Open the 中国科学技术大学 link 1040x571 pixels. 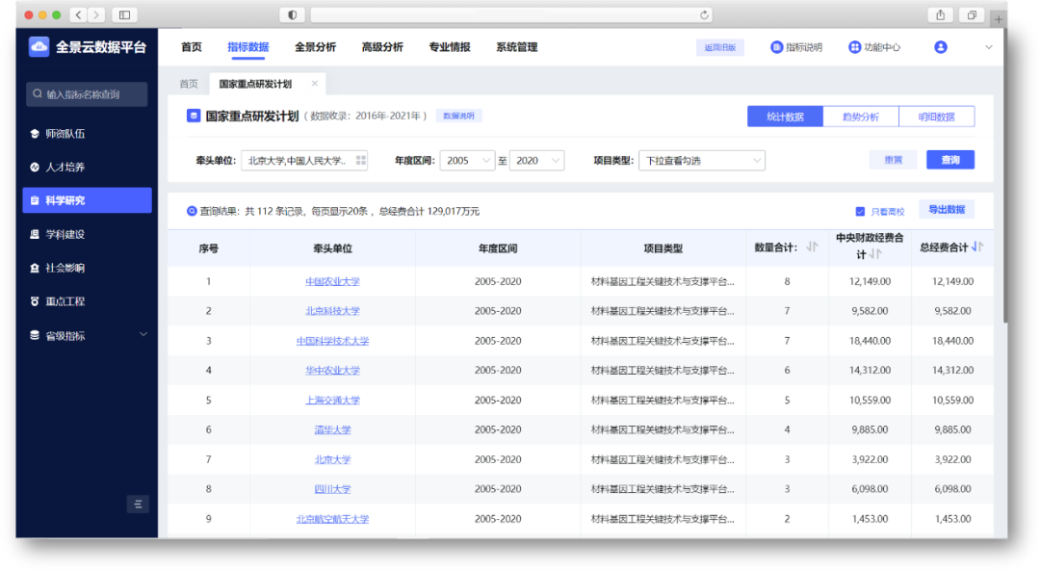click(332, 341)
